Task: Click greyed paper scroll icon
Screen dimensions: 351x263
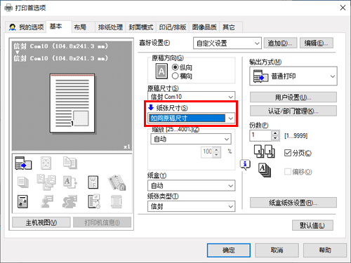Action: [117, 201]
